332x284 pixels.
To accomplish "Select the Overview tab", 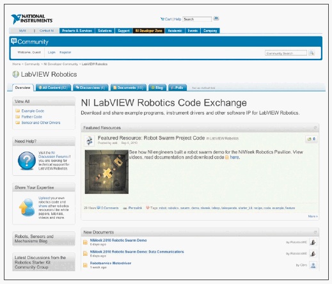I will pyautogui.click(x=23, y=88).
